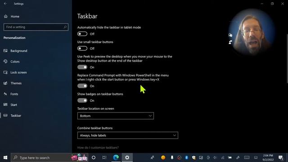
Task: Open the clock showing 2:04 PM
Action: [268, 157]
